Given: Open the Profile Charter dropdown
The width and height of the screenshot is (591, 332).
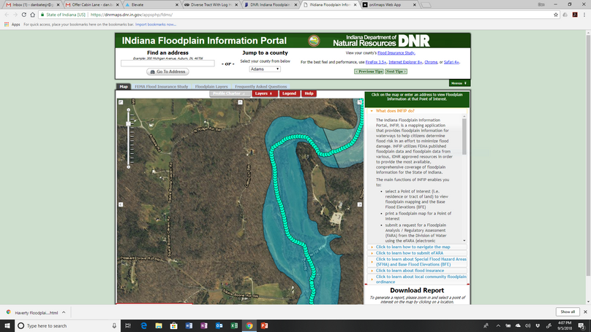Looking at the screenshot, I should click(230, 93).
